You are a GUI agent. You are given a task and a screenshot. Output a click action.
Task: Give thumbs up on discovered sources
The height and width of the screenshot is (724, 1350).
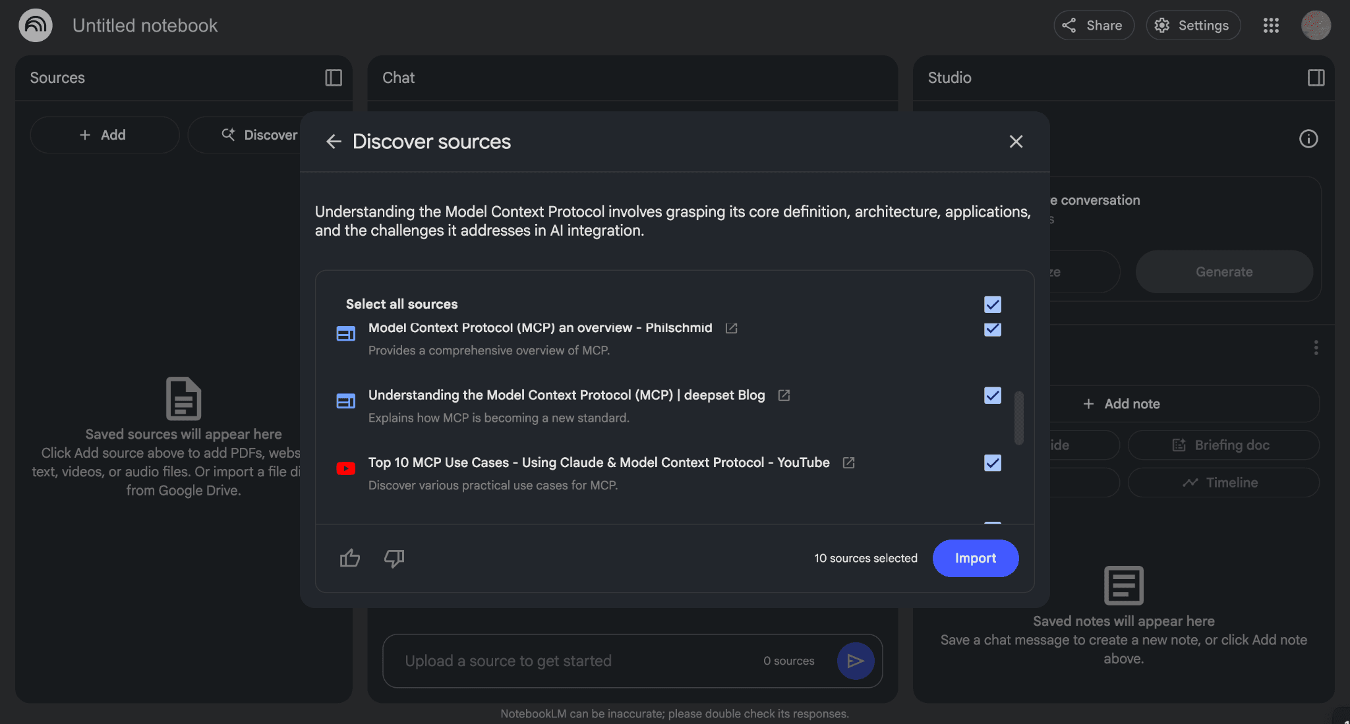[349, 558]
